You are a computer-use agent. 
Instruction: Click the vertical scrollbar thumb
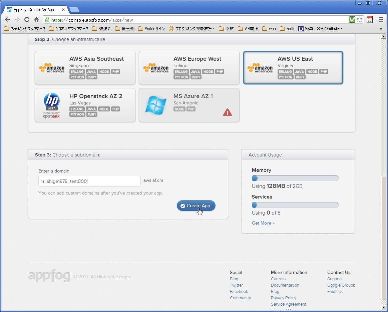(x=384, y=238)
